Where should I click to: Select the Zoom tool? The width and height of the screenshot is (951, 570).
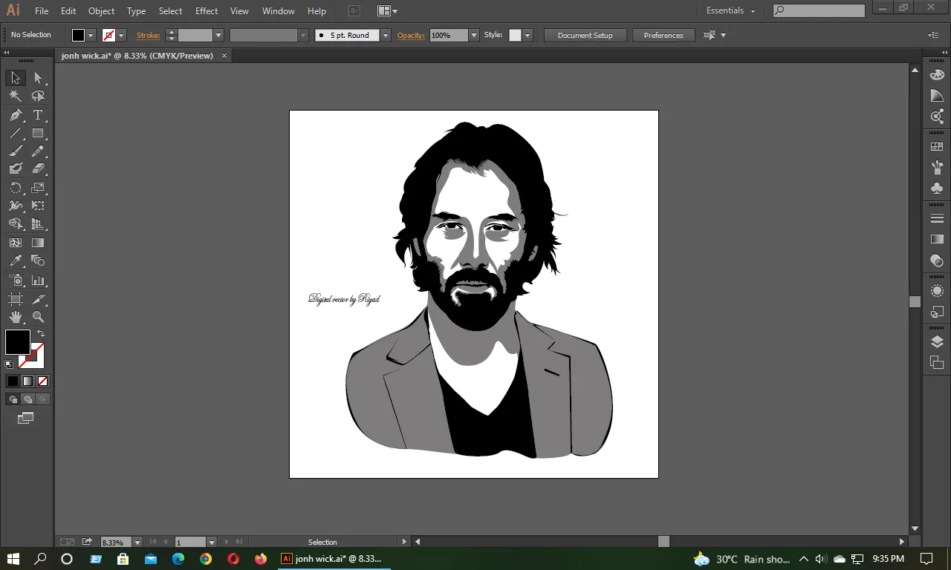(x=38, y=317)
